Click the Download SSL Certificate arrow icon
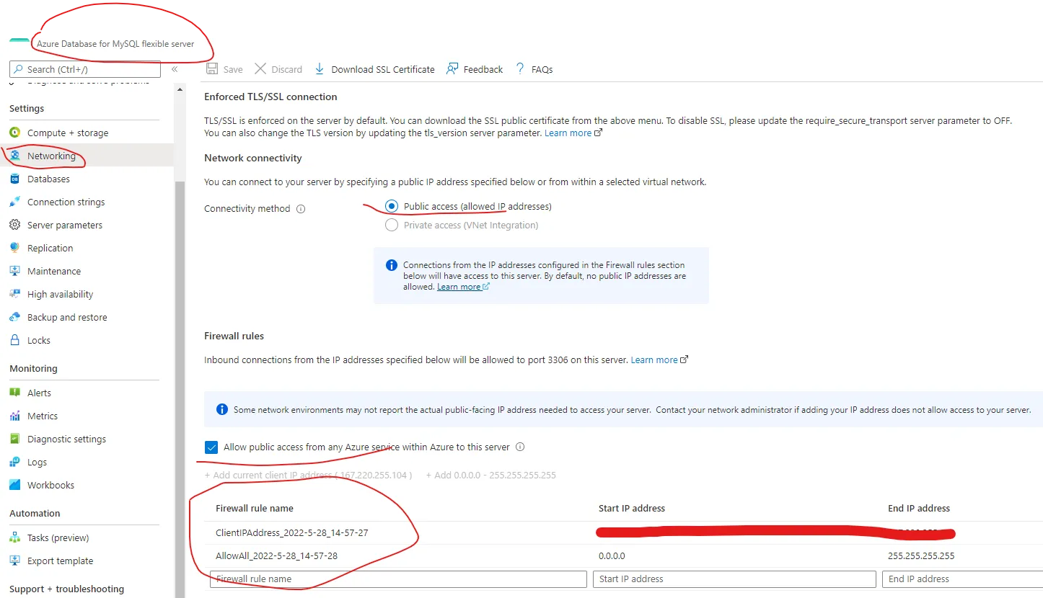This screenshot has width=1043, height=598. pyautogui.click(x=320, y=68)
